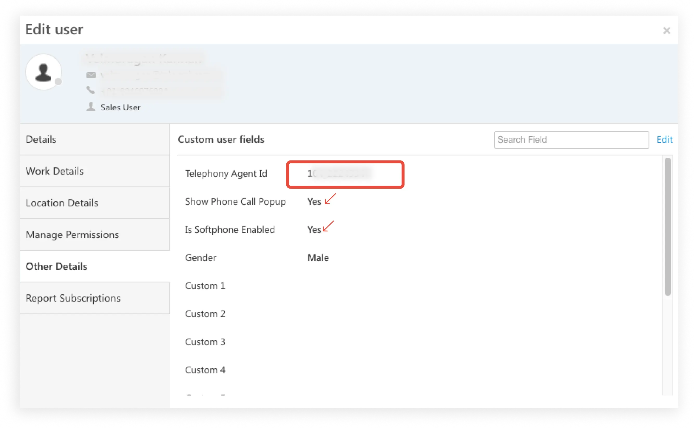The width and height of the screenshot is (694, 428).
Task: Click the Edit link for custom fields
Action: pyautogui.click(x=665, y=139)
